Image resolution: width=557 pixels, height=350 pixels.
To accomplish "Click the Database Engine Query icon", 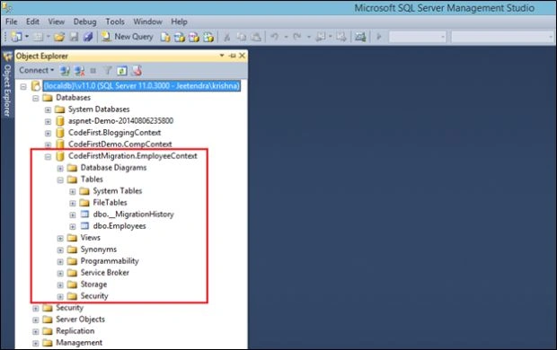I will pyautogui.click(x=164, y=37).
